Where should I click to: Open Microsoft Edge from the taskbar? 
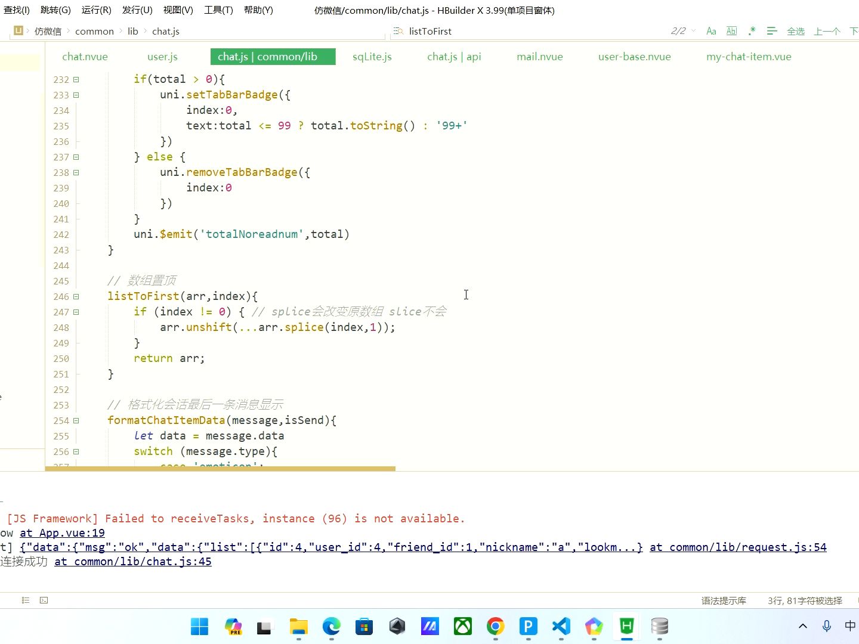pos(331,626)
